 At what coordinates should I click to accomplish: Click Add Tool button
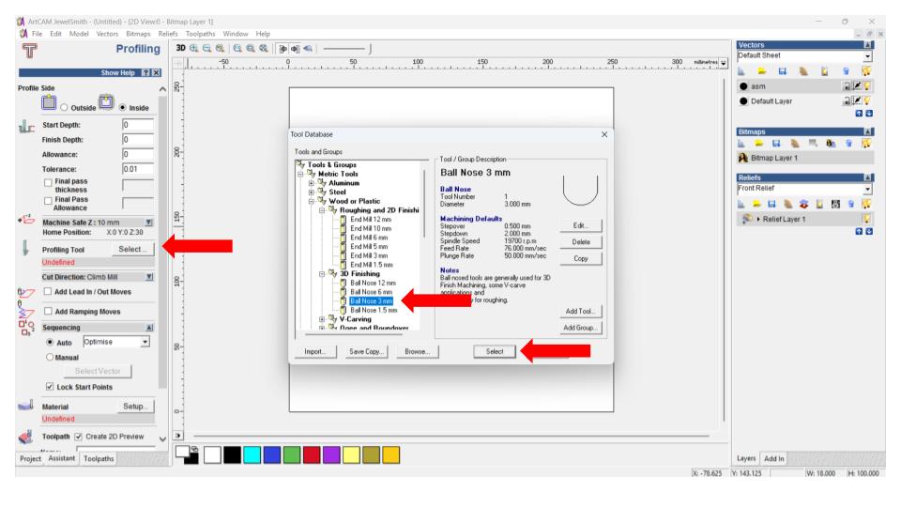pos(580,311)
